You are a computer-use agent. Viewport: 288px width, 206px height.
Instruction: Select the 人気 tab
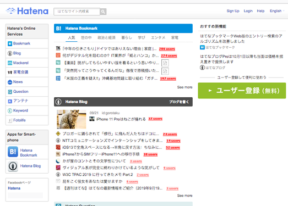(72, 38)
